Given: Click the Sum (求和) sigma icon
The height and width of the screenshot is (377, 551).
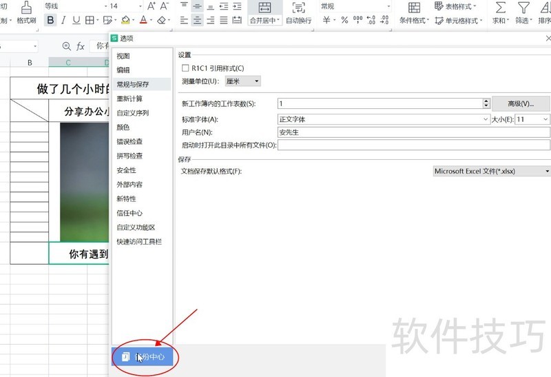Looking at the screenshot, I should click(x=501, y=8).
